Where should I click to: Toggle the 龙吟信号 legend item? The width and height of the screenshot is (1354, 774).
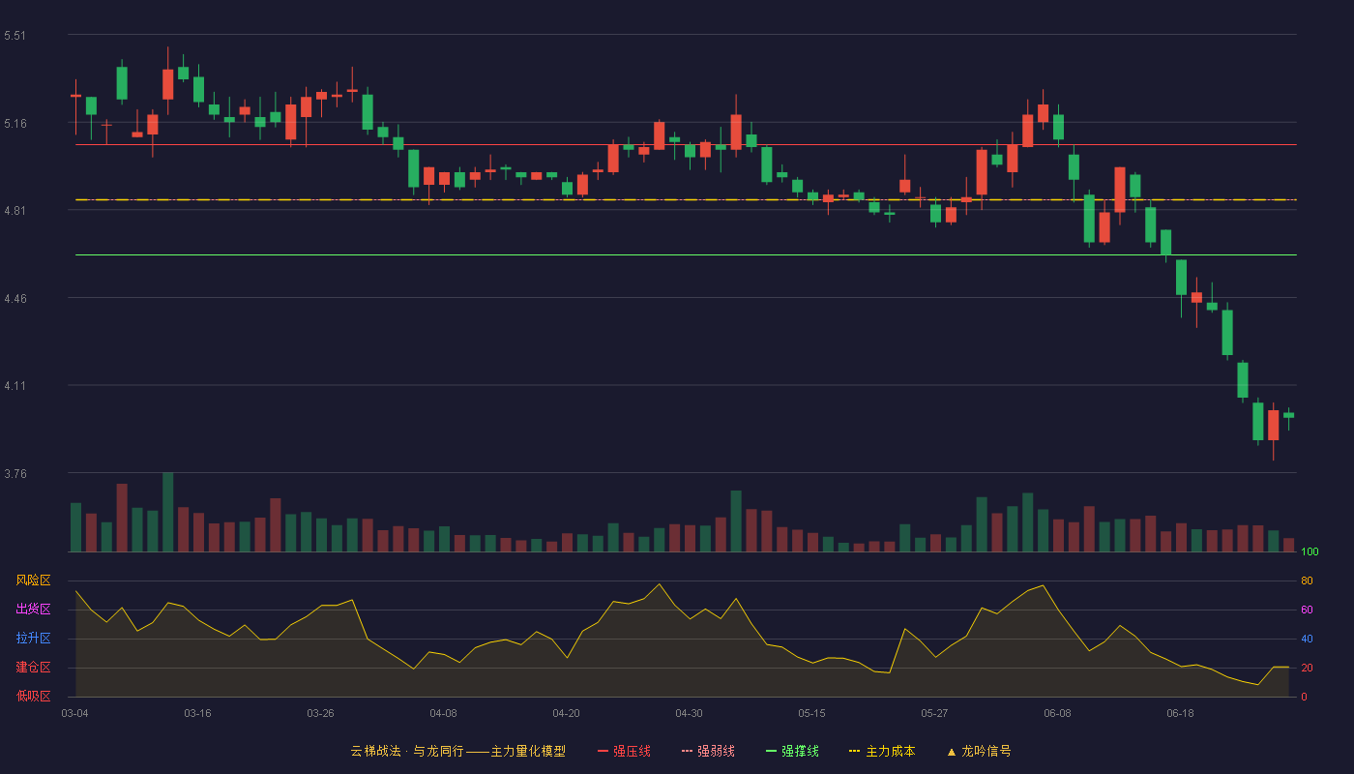979,751
